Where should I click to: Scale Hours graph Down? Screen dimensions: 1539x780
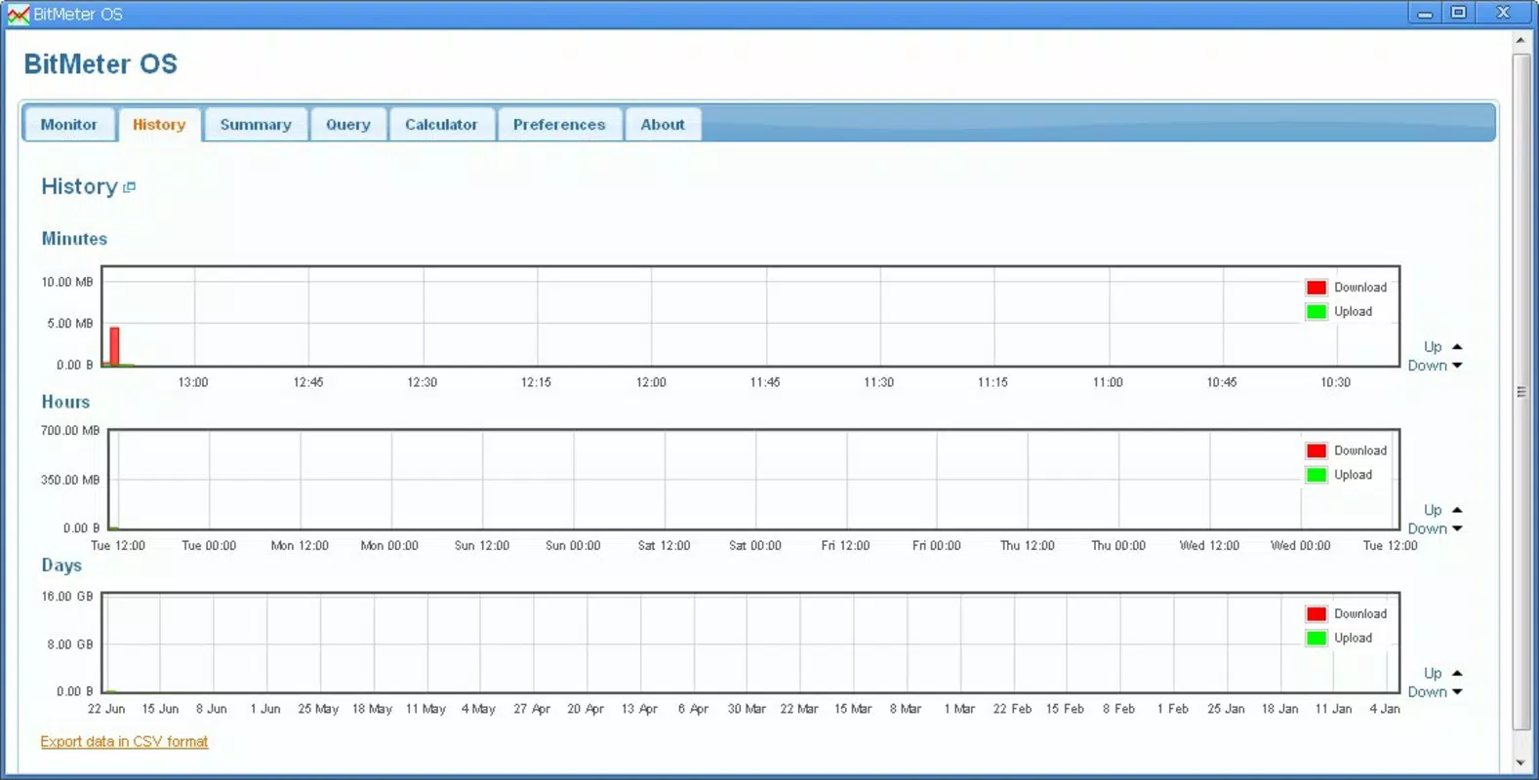[1435, 528]
